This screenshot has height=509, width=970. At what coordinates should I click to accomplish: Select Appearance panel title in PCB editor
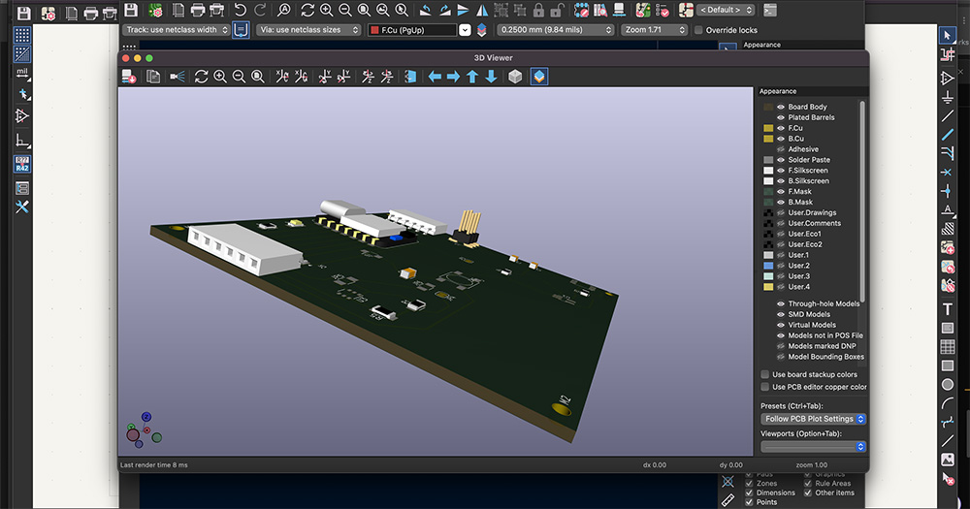pyautogui.click(x=761, y=45)
